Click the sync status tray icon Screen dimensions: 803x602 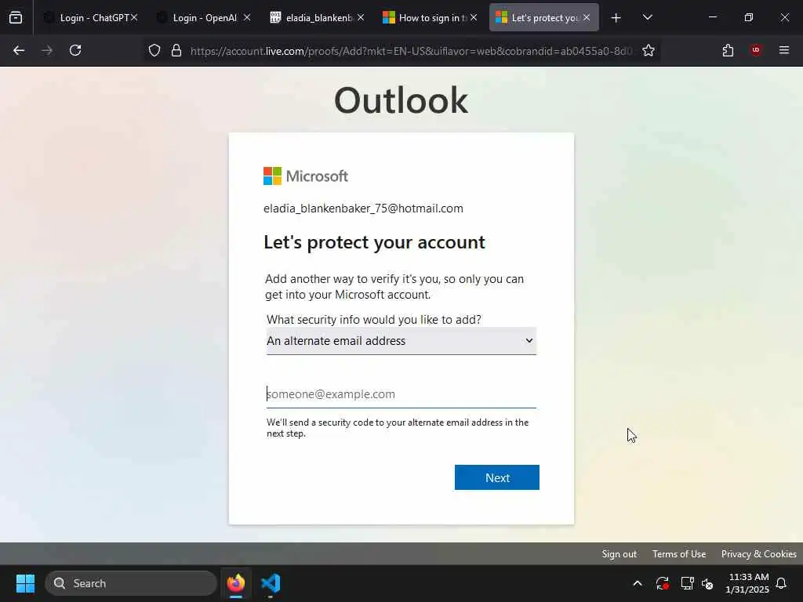[x=662, y=583]
